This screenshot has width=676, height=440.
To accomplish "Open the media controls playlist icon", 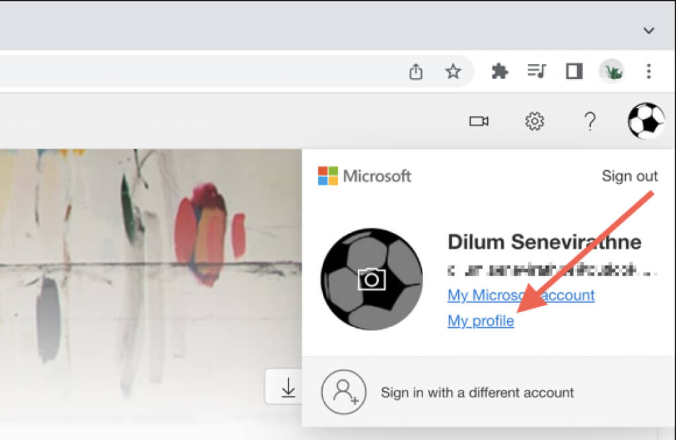I will coord(537,71).
